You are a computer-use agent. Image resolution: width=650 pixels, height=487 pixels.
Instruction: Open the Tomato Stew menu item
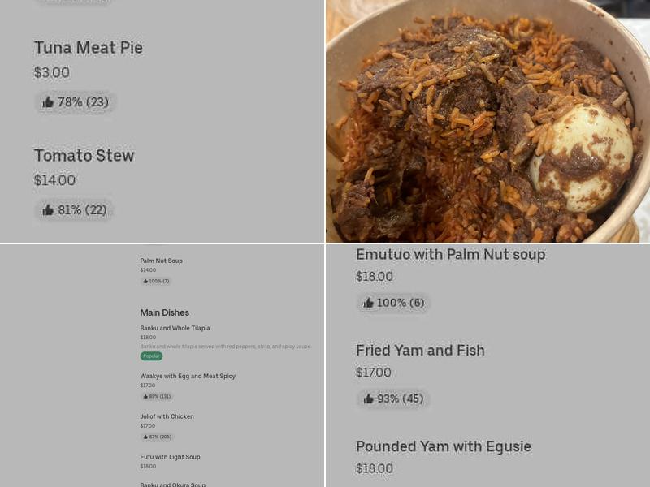point(84,155)
